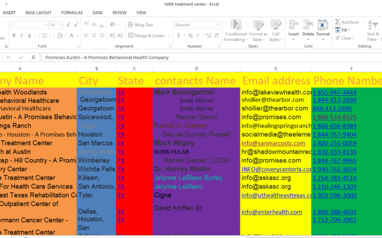Align text right
382x238 pixels.
(x=102, y=35)
